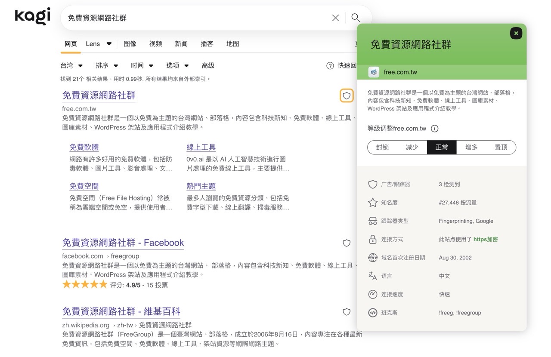Click the 跟踪器类型 spy glasses icon
This screenshot has height=357, width=551.
373,221
